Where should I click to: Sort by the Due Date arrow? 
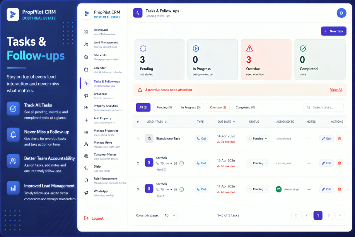(x=234, y=122)
